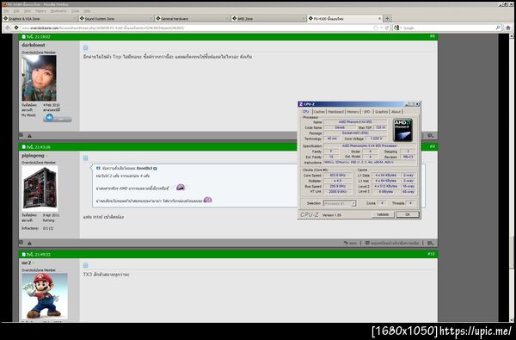
Task: Click the OK button in CPU-Z
Action: 408,214
